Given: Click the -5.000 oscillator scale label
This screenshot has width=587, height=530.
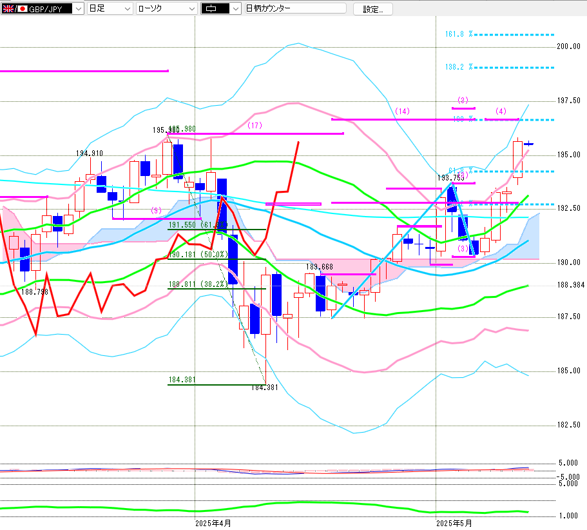Looking at the screenshot, I should 568,477.
